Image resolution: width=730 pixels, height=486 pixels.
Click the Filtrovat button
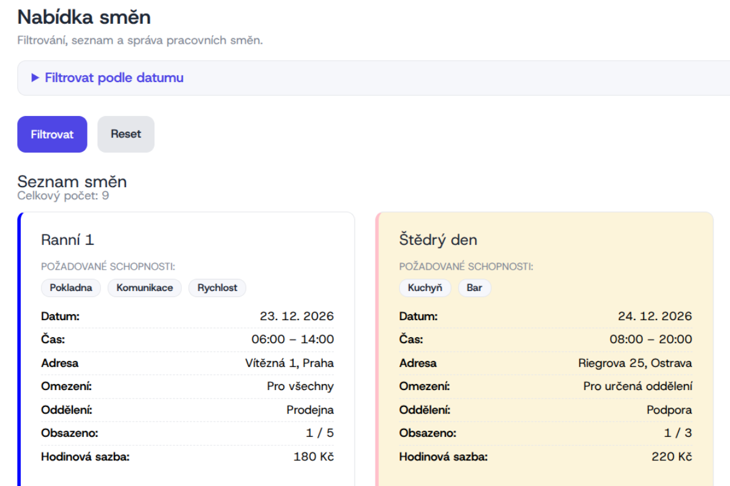52,134
